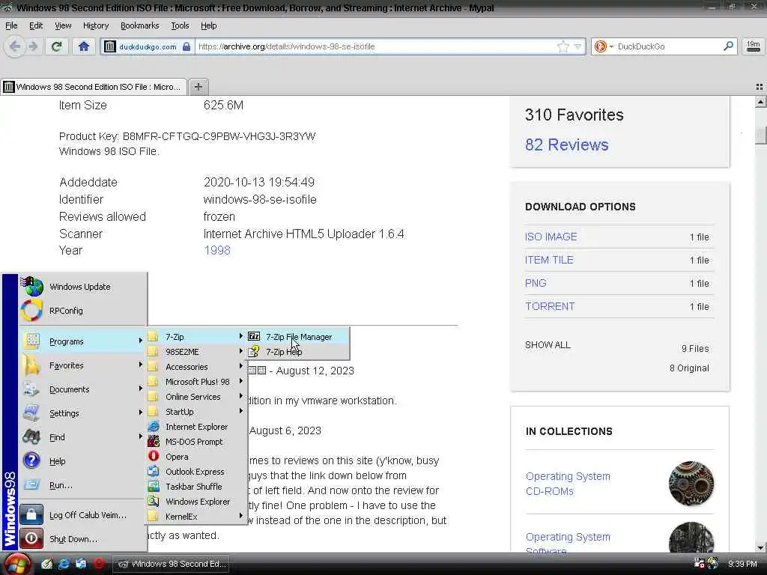Click the bookmark star in address bar
767x575 pixels.
(563, 47)
